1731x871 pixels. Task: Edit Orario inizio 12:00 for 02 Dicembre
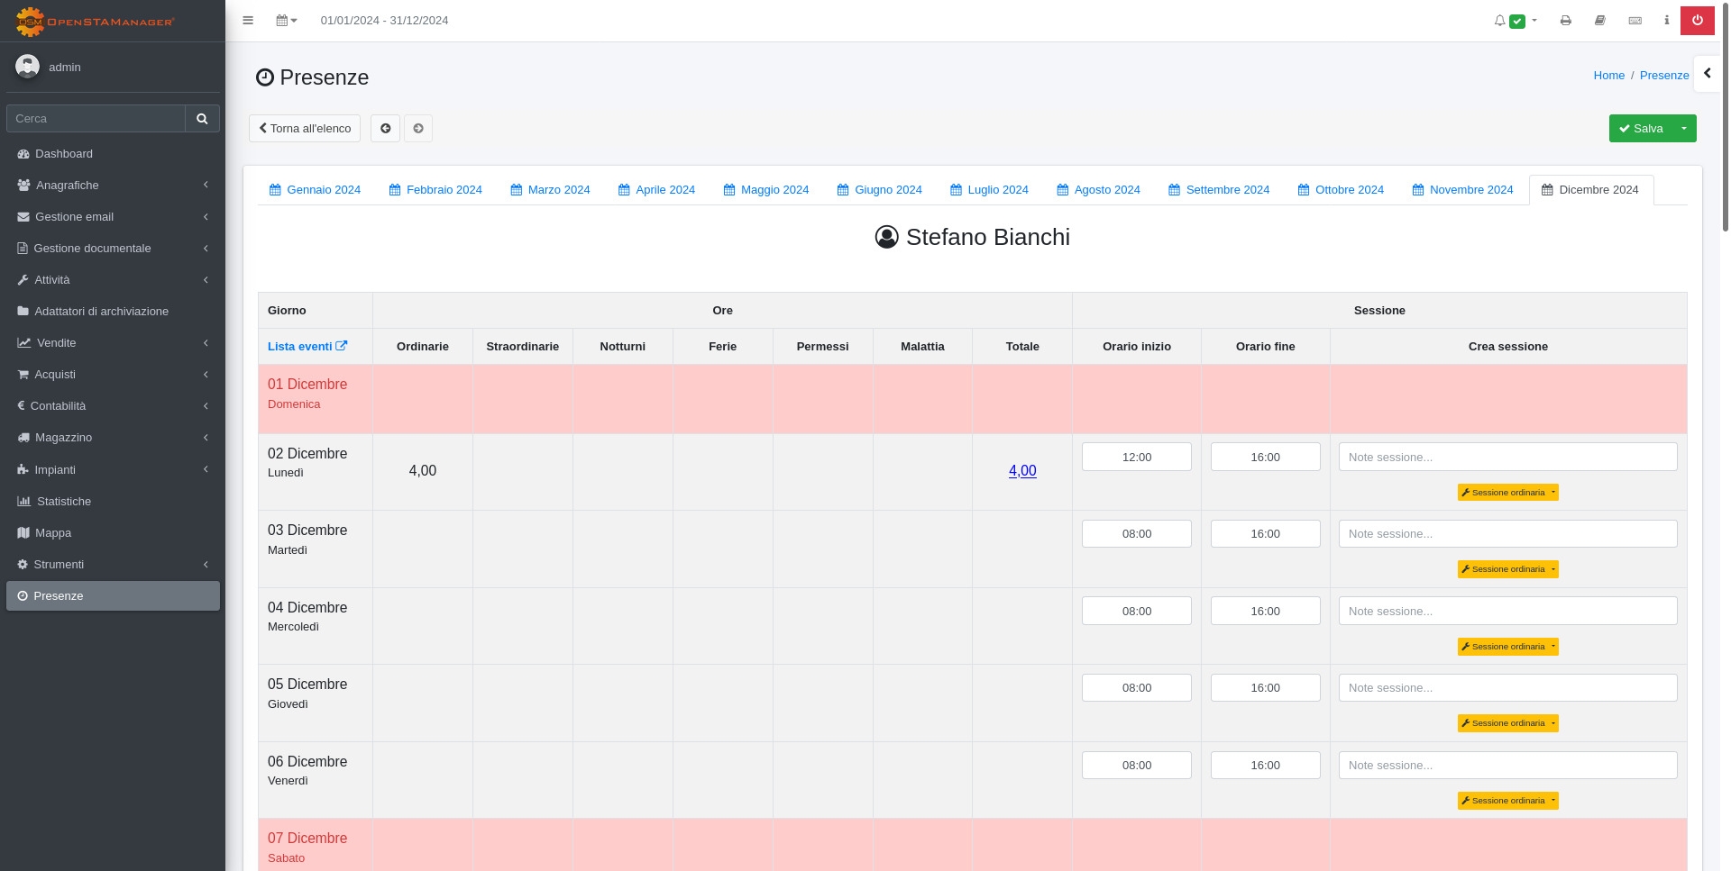[1137, 457]
